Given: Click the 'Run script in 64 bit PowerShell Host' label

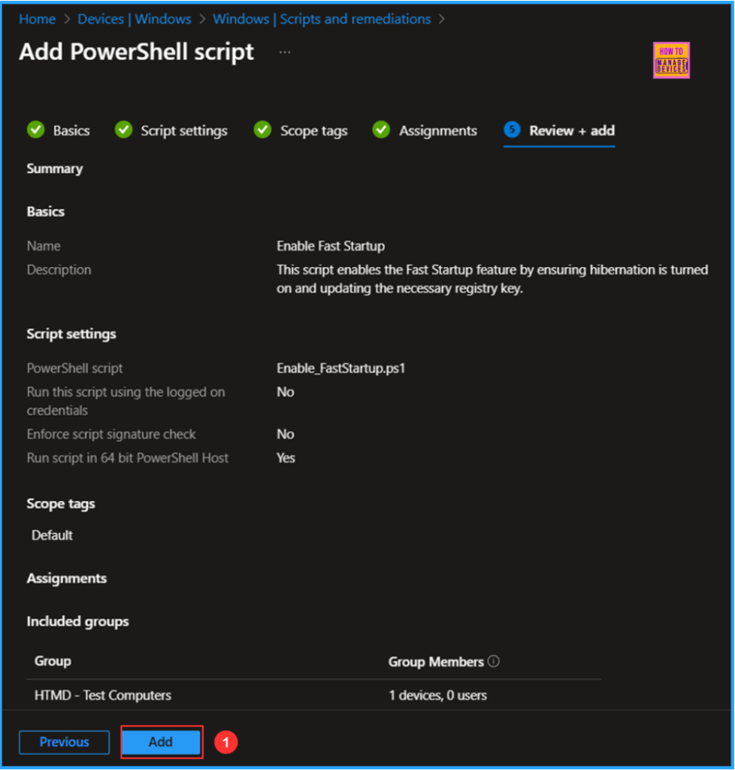Looking at the screenshot, I should click(x=128, y=458).
